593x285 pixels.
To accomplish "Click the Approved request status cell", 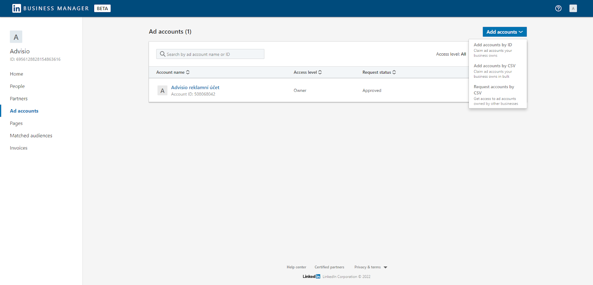I will (x=372, y=90).
